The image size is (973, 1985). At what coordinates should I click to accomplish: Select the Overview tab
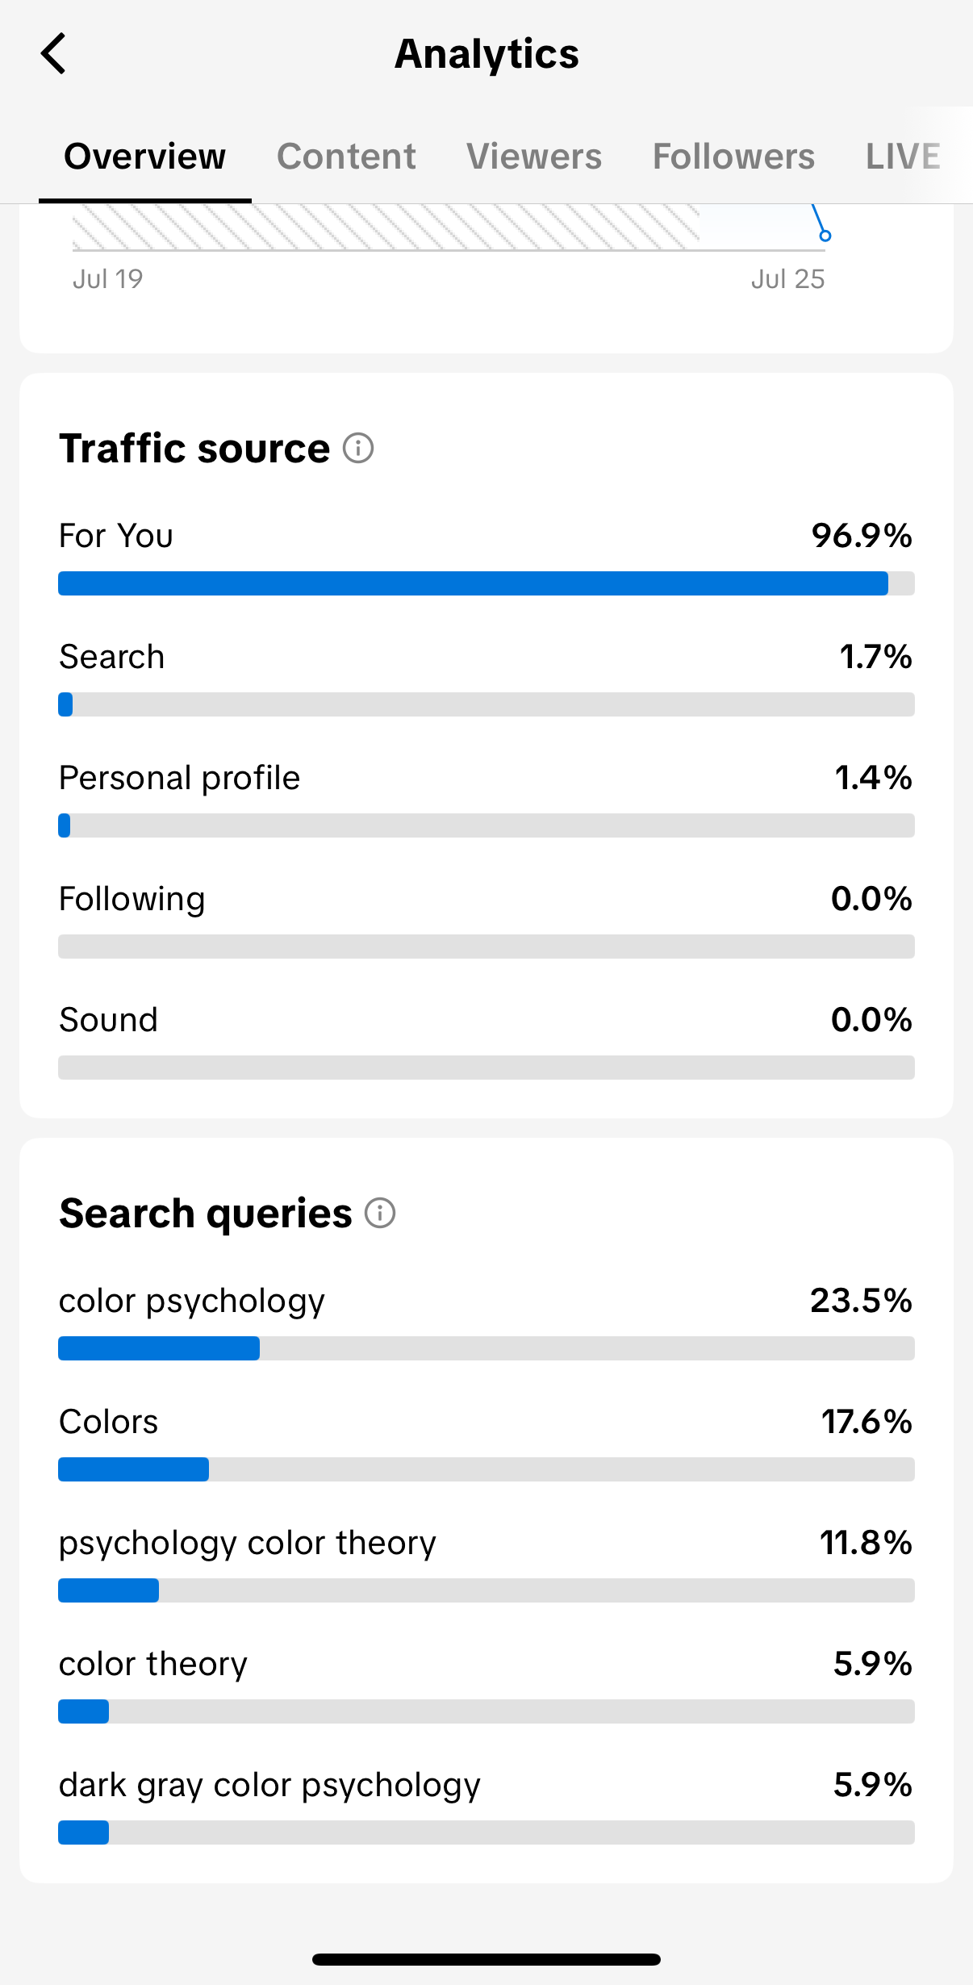[x=145, y=156]
